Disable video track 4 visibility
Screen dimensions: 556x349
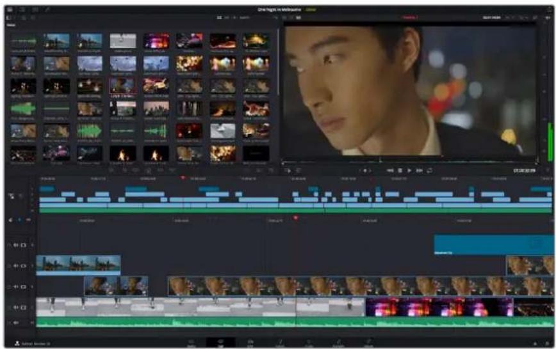(x=24, y=245)
